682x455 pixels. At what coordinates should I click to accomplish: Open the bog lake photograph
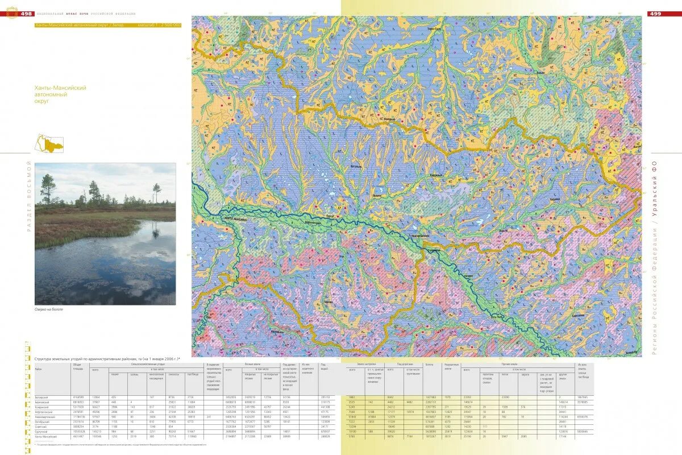pyautogui.click(x=105, y=234)
